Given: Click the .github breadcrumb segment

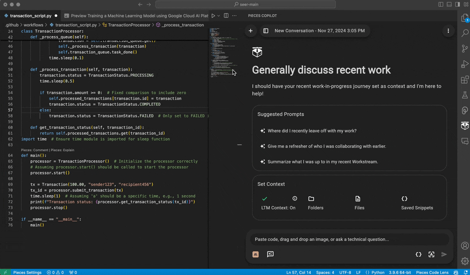Looking at the screenshot, I should [x=12, y=25].
